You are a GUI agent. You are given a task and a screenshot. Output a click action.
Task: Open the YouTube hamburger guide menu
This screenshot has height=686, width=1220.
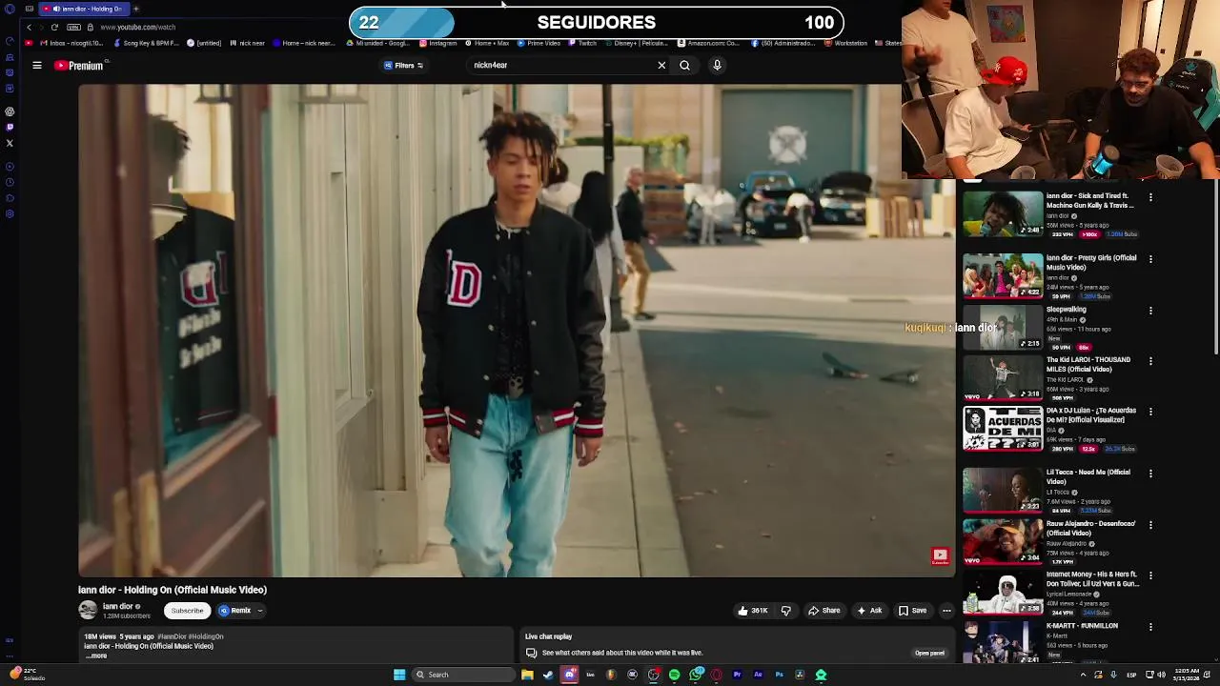pos(37,66)
